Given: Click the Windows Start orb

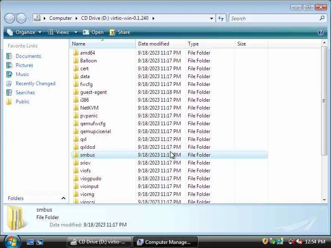Looking at the screenshot, I should pos(12,242).
